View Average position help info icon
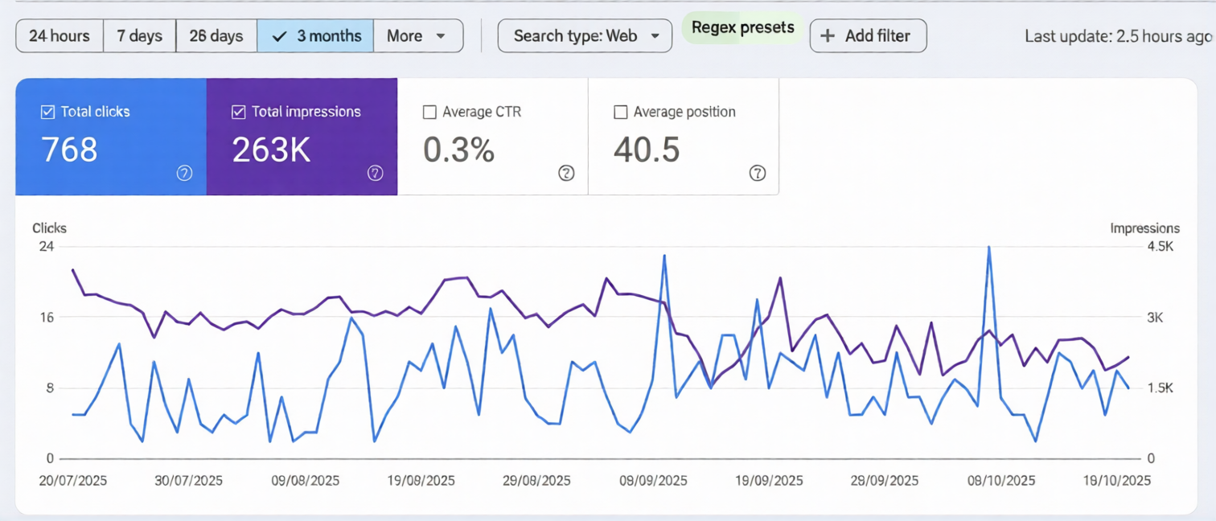Image resolution: width=1216 pixels, height=521 pixels. (x=757, y=173)
